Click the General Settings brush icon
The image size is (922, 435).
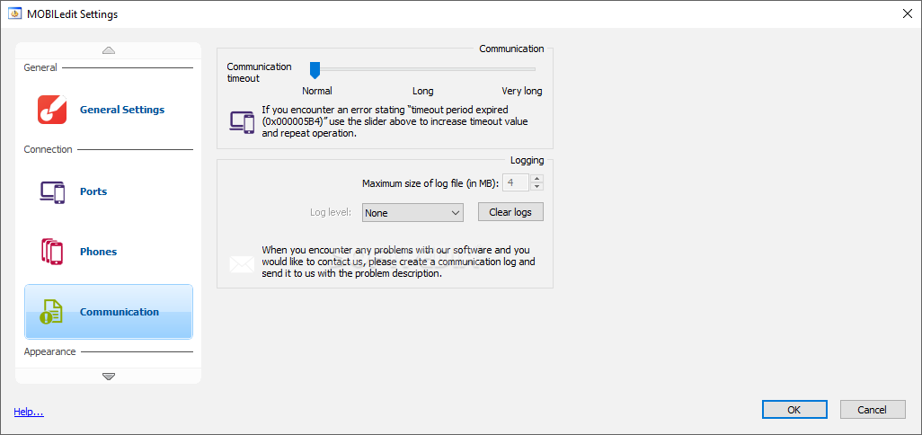pos(52,110)
